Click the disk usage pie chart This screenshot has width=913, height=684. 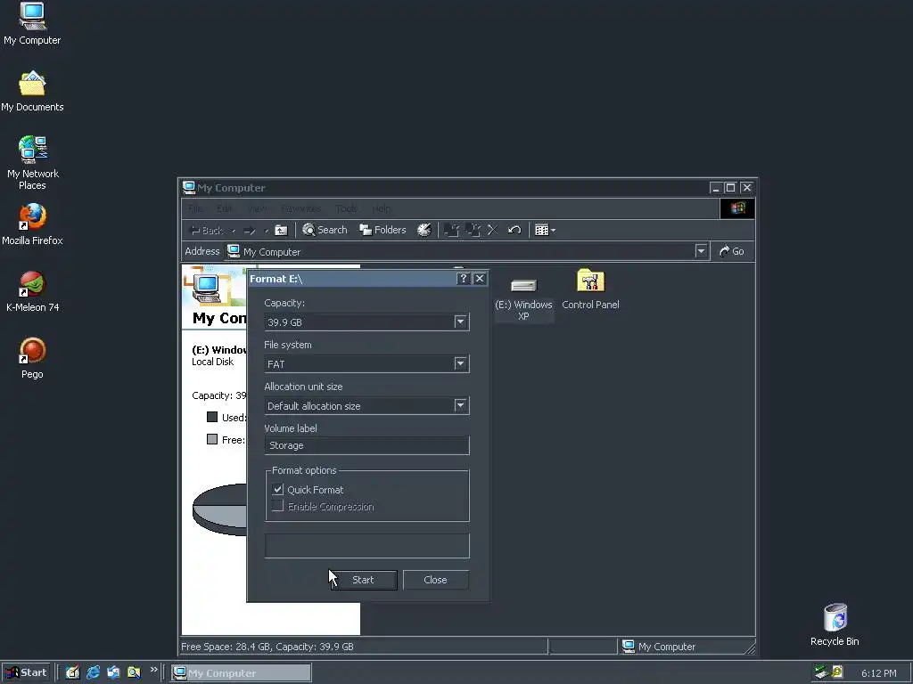coord(220,509)
